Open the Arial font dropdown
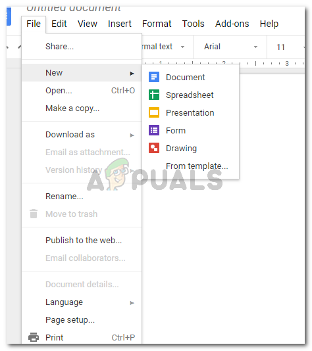This screenshot has width=312, height=351. pos(230,47)
